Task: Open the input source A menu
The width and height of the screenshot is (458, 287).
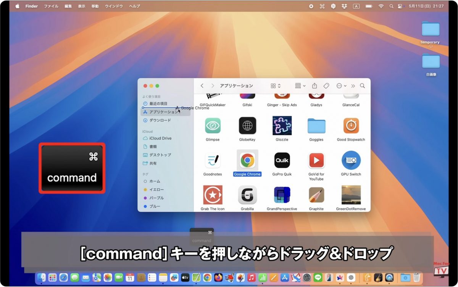Action: pyautogui.click(x=356, y=6)
